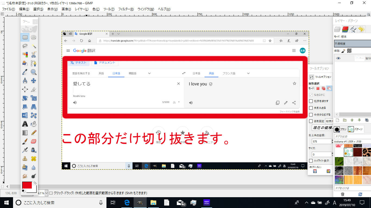Select the Paths pen tool
Image resolution: width=371 pixels, height=208 pixels.
pos(34,63)
